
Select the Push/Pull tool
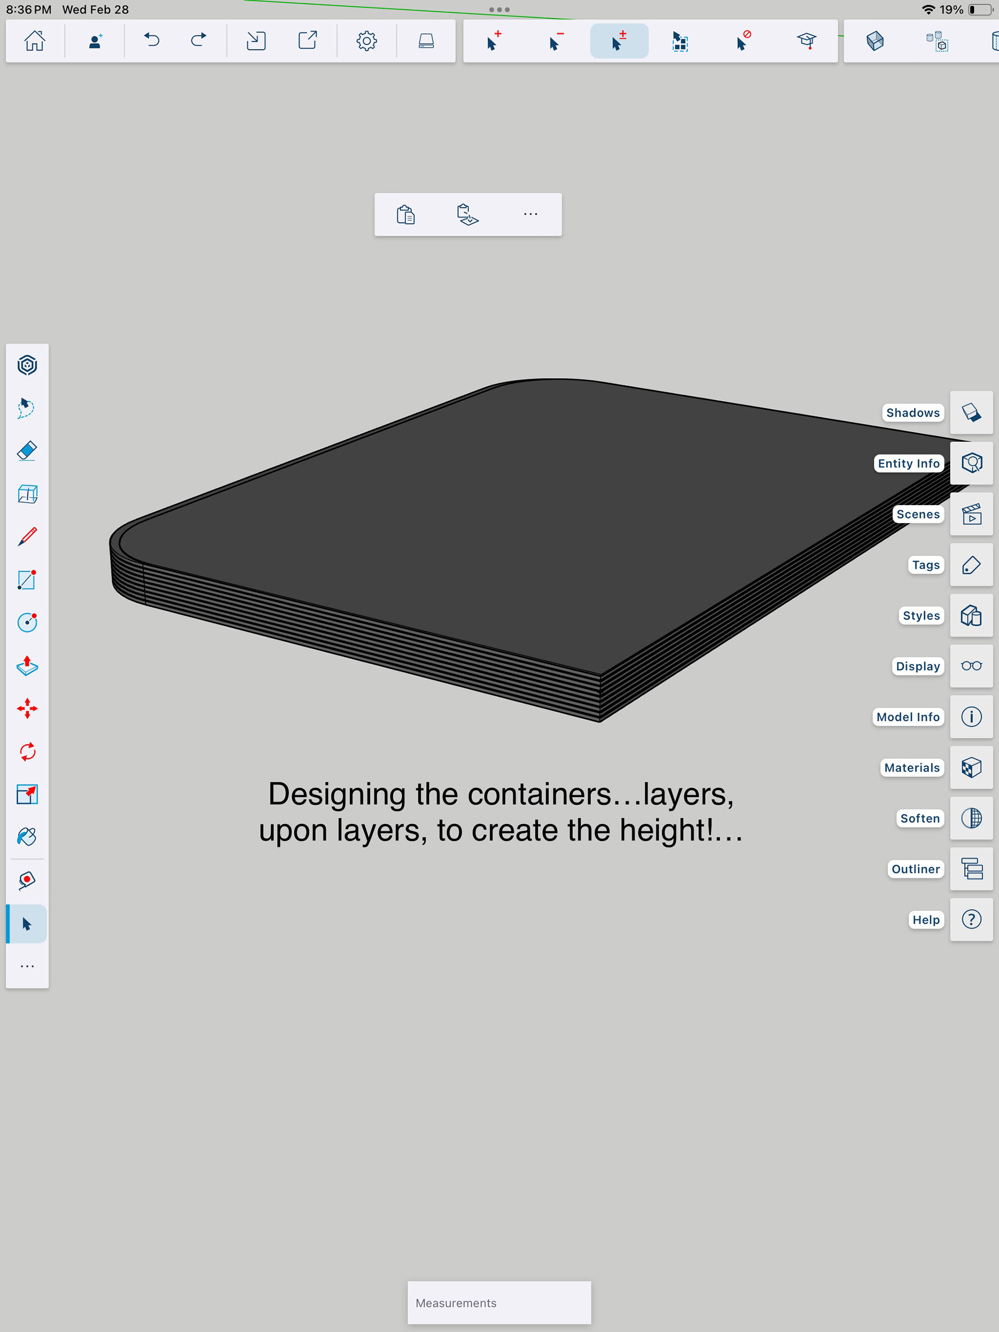(x=27, y=665)
